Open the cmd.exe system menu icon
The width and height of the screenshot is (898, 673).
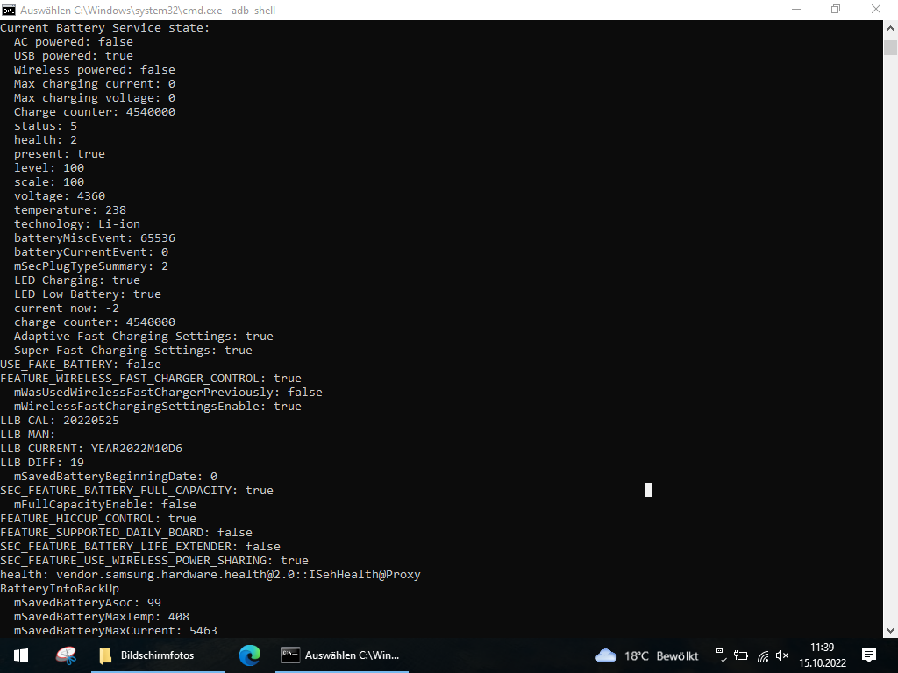[x=9, y=10]
